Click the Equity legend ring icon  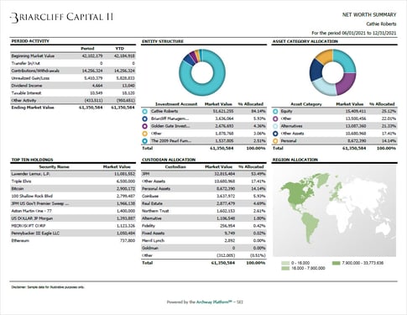click(275, 112)
